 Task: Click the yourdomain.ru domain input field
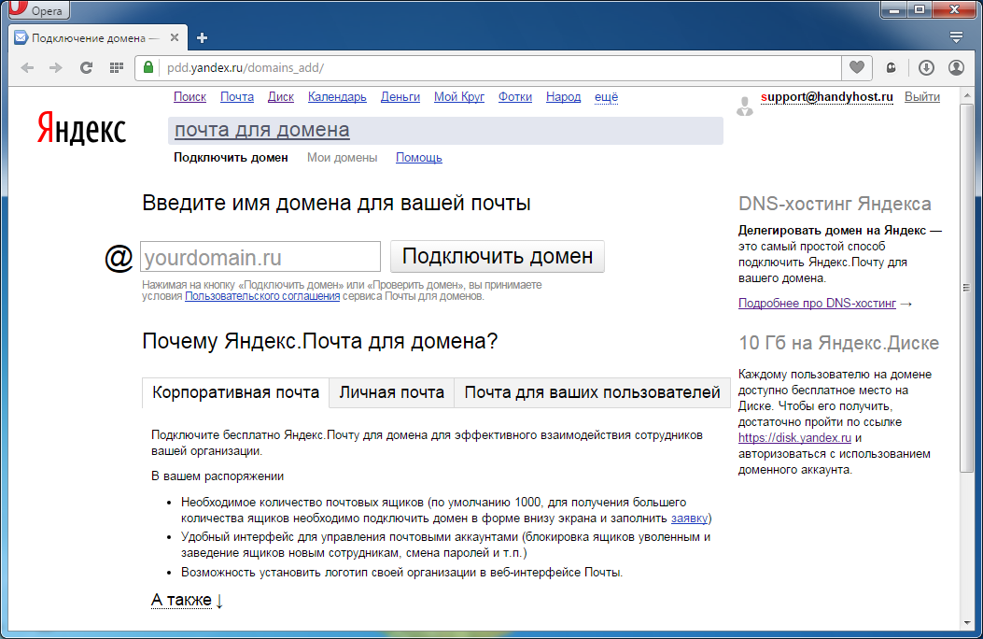260,257
